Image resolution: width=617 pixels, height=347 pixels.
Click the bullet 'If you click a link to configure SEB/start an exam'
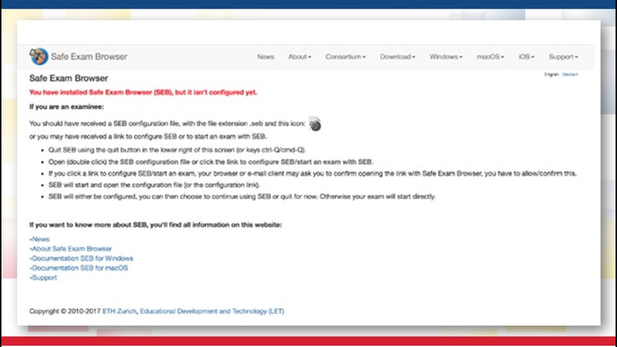(x=312, y=173)
